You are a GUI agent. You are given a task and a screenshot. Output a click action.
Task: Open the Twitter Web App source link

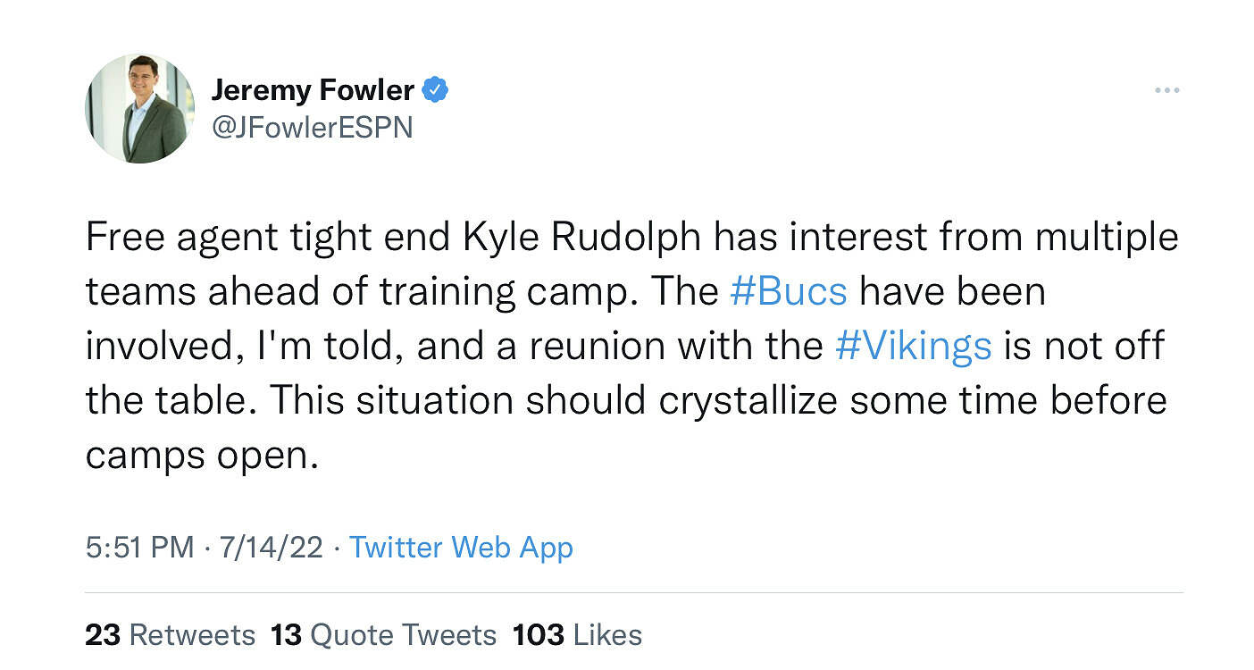pos(461,547)
